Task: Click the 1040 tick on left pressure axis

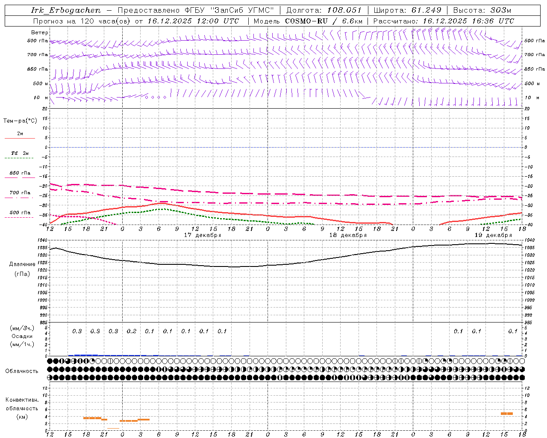Action: tap(43, 240)
